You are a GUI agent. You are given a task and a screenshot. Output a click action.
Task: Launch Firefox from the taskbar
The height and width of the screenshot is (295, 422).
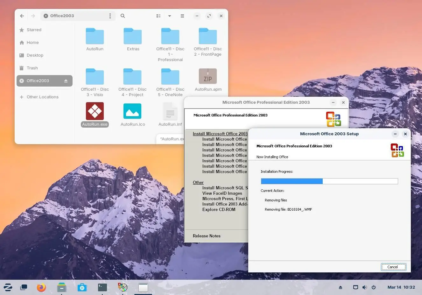[41, 288]
